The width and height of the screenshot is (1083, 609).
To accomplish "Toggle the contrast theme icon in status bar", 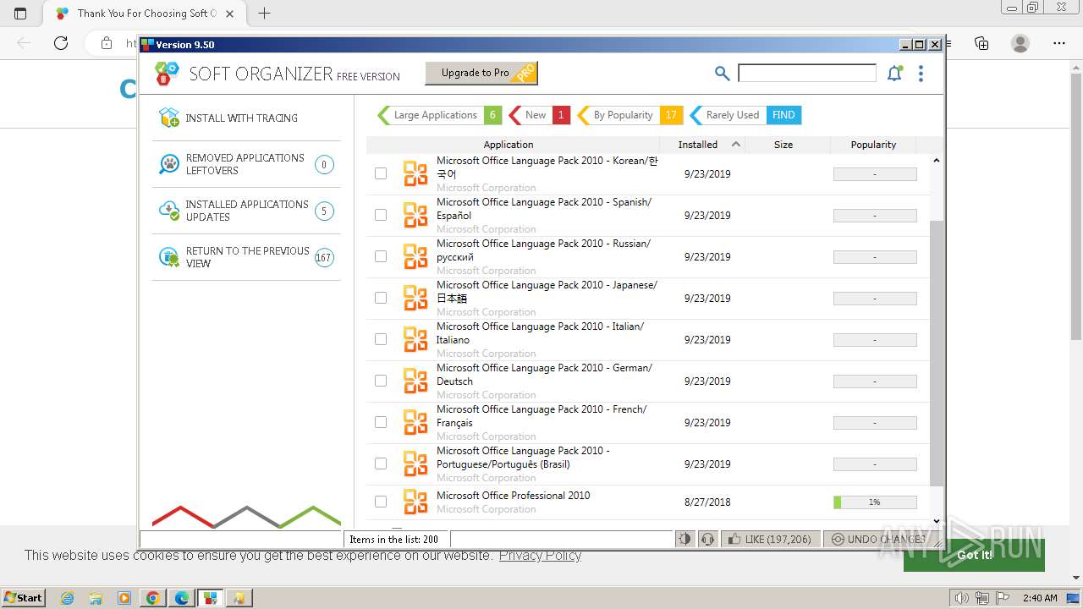I will click(684, 539).
